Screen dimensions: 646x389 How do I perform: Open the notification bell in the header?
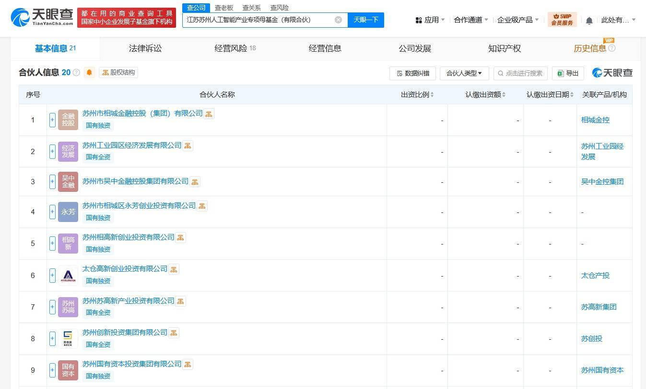pyautogui.click(x=589, y=20)
